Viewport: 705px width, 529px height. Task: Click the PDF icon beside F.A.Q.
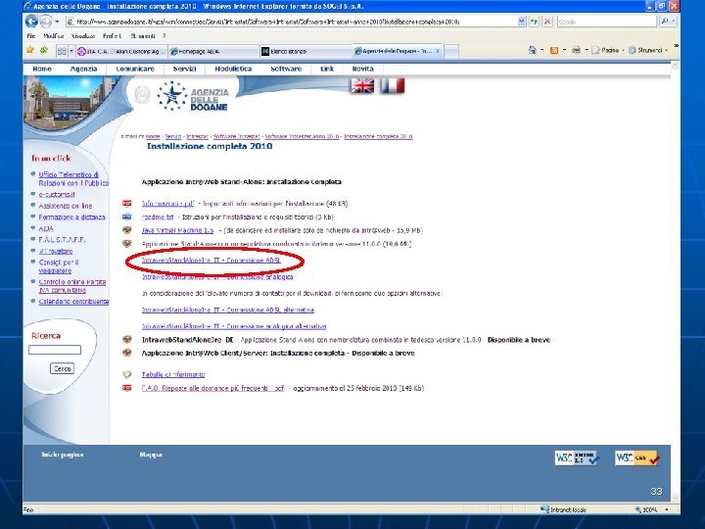(127, 388)
